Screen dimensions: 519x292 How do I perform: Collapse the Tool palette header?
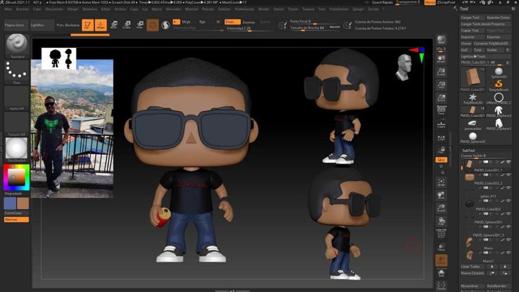(x=463, y=9)
